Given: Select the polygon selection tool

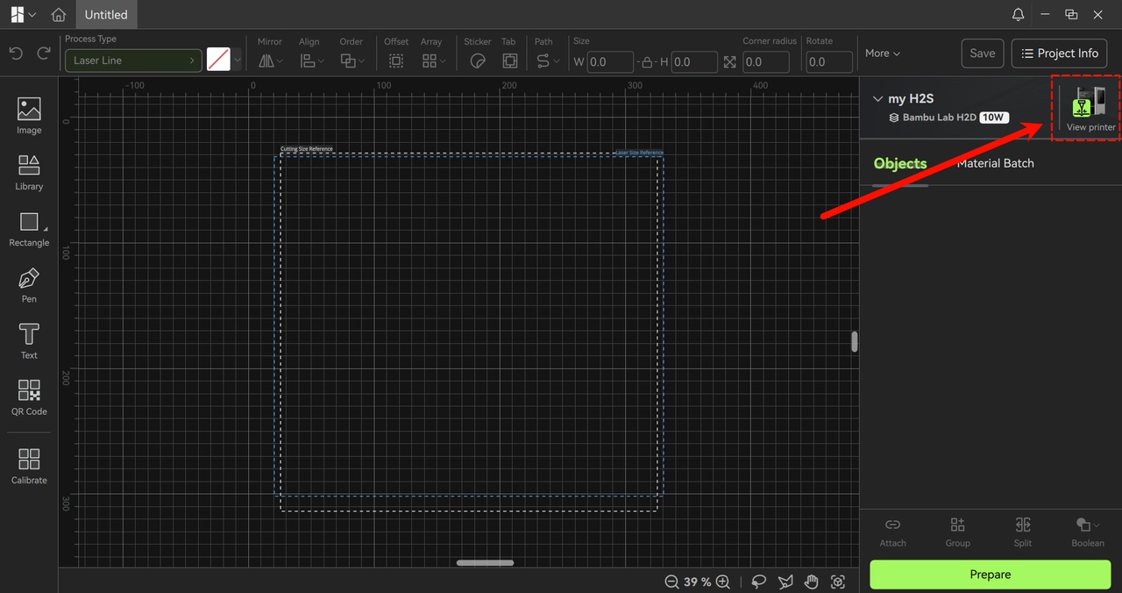Looking at the screenshot, I should tap(785, 582).
